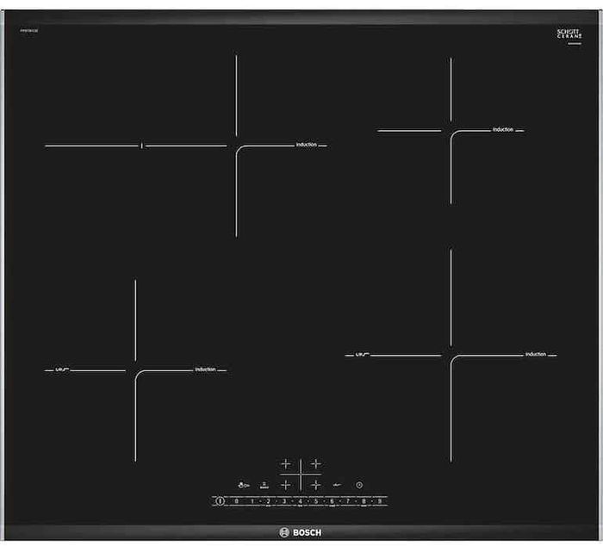The width and height of the screenshot is (603, 546).
Task: Click the top-left zone's induction label
Action: point(306,145)
